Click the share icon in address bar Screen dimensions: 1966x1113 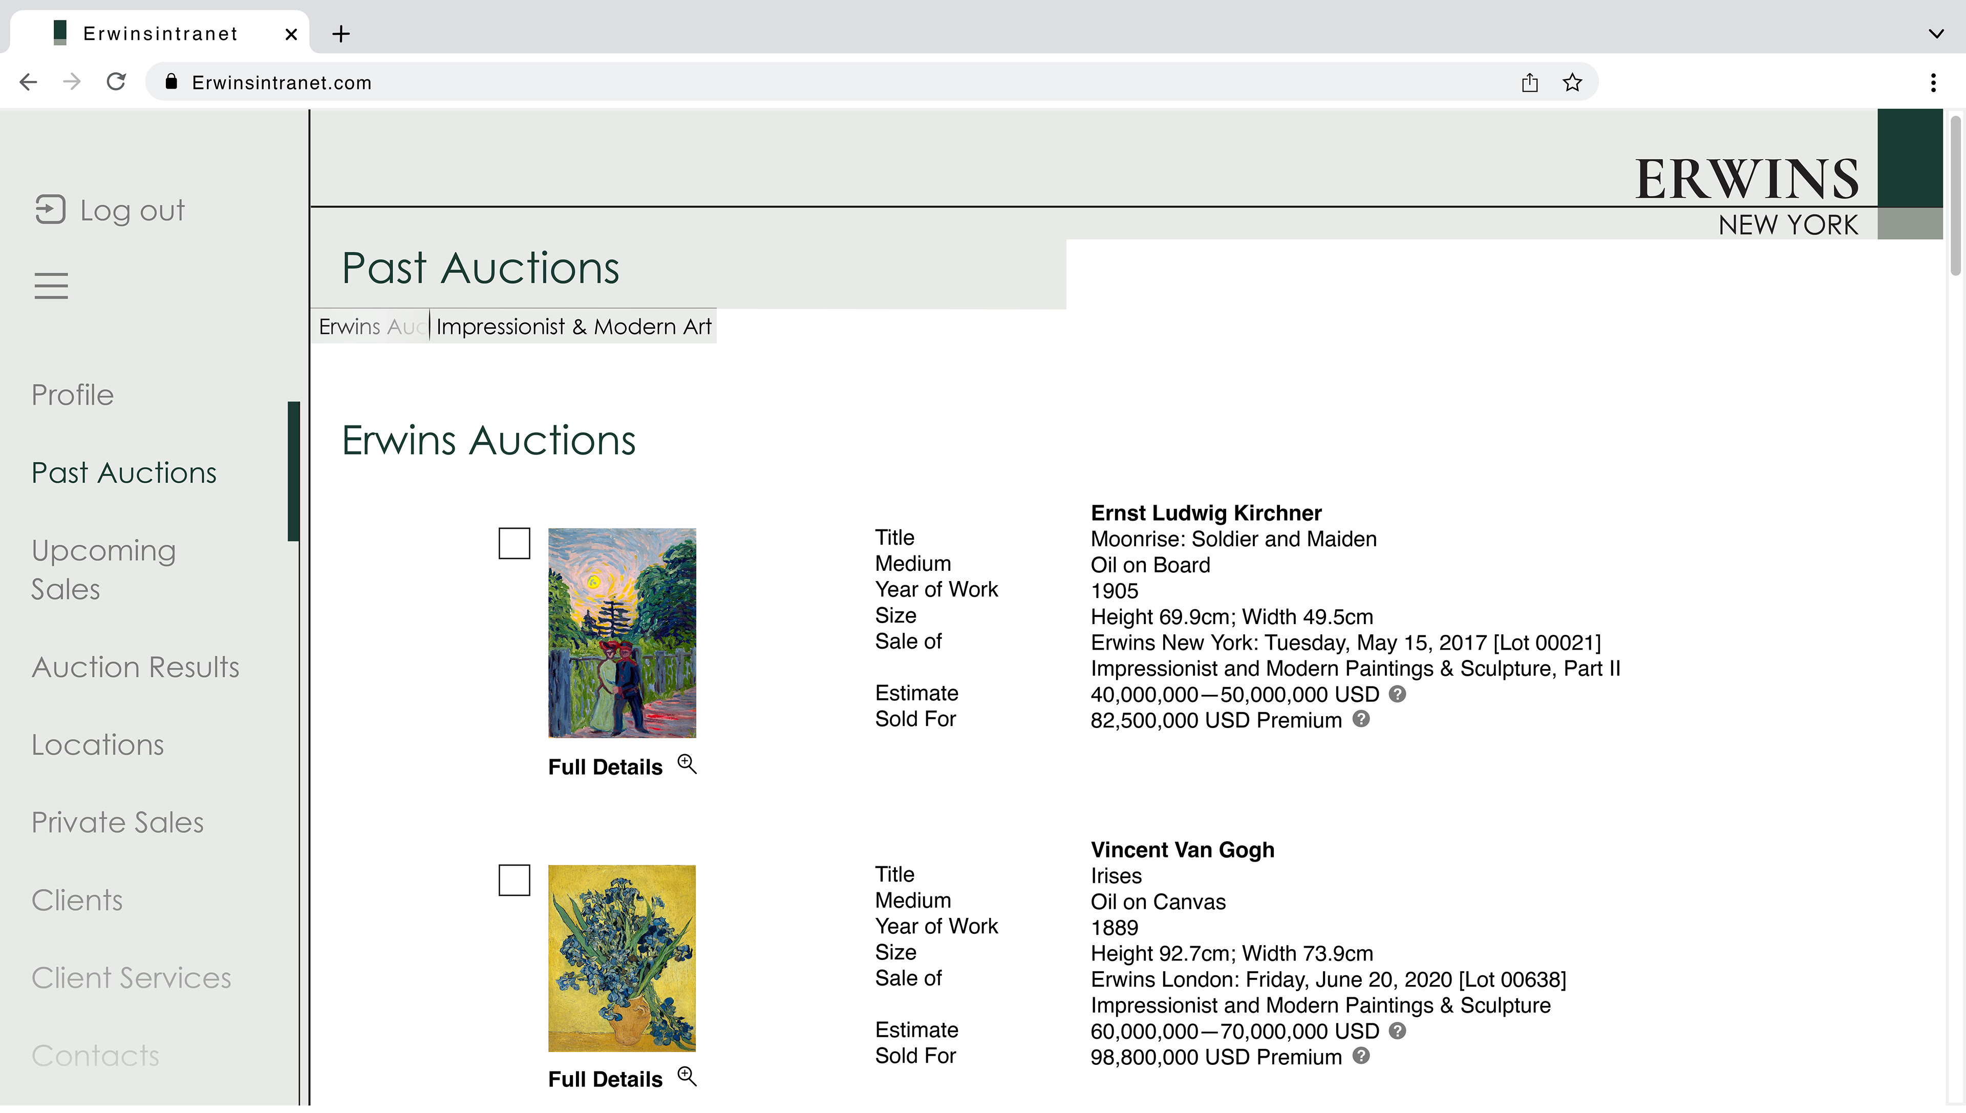click(x=1529, y=82)
